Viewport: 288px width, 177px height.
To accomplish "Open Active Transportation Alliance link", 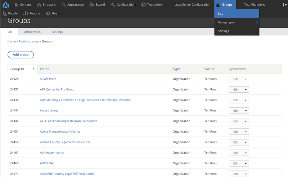I will click(60, 132).
